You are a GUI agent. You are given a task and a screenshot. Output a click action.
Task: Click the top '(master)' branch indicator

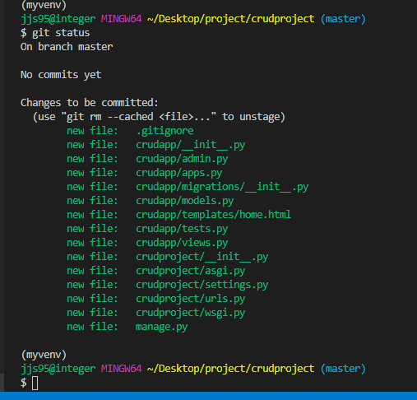coord(343,19)
